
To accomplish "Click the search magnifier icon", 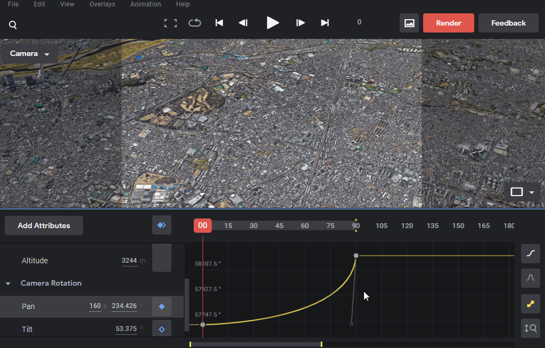I will pos(13,25).
